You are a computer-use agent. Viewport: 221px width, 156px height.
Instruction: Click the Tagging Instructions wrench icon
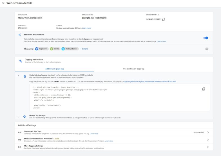click(21, 61)
